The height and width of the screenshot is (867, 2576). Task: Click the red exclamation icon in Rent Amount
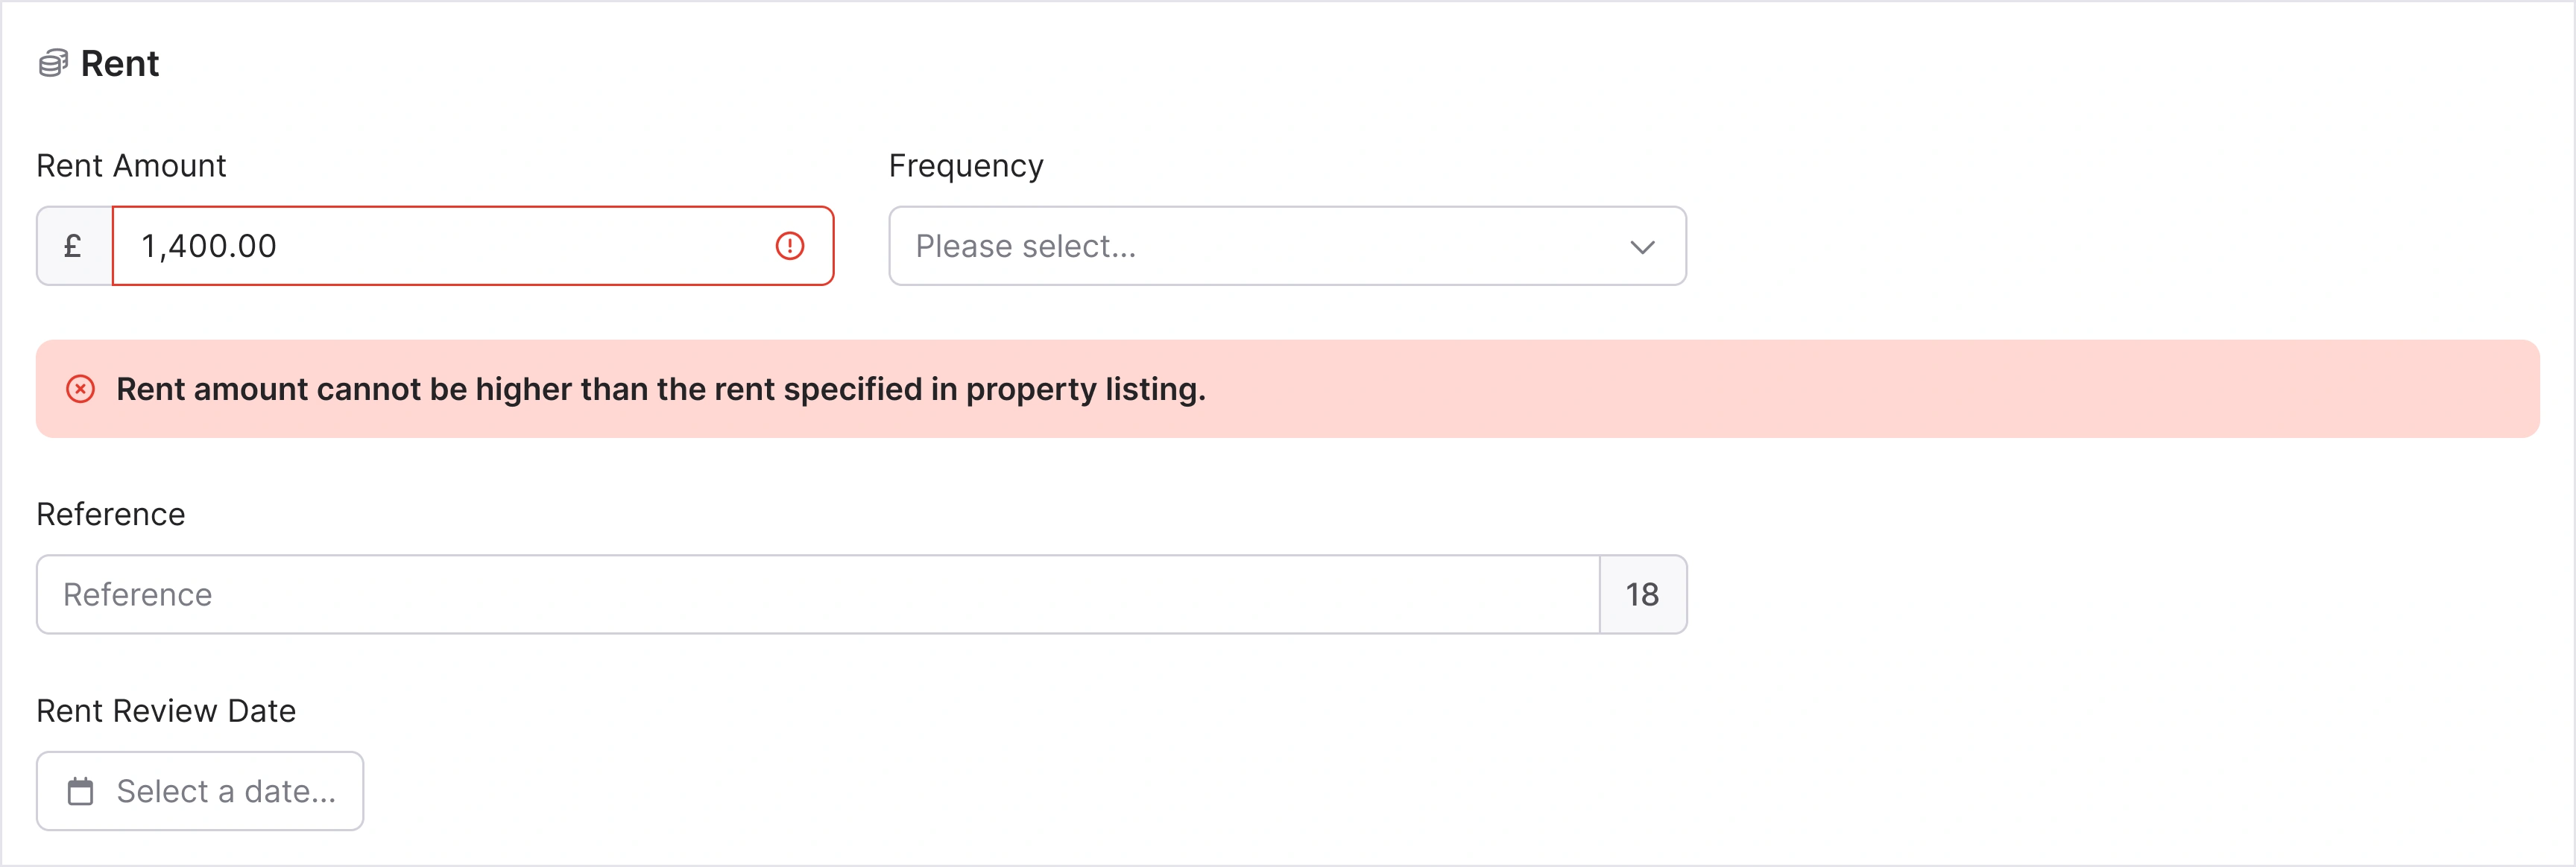point(790,246)
